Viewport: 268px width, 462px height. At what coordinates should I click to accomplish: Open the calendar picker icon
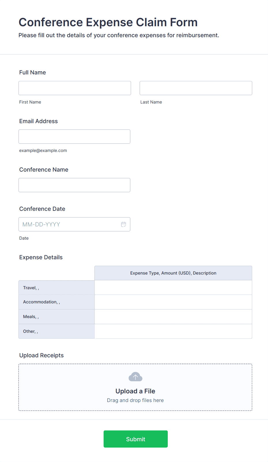(x=124, y=224)
